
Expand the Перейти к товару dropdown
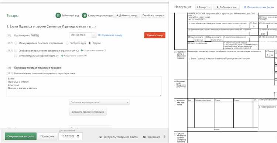[x=153, y=16]
